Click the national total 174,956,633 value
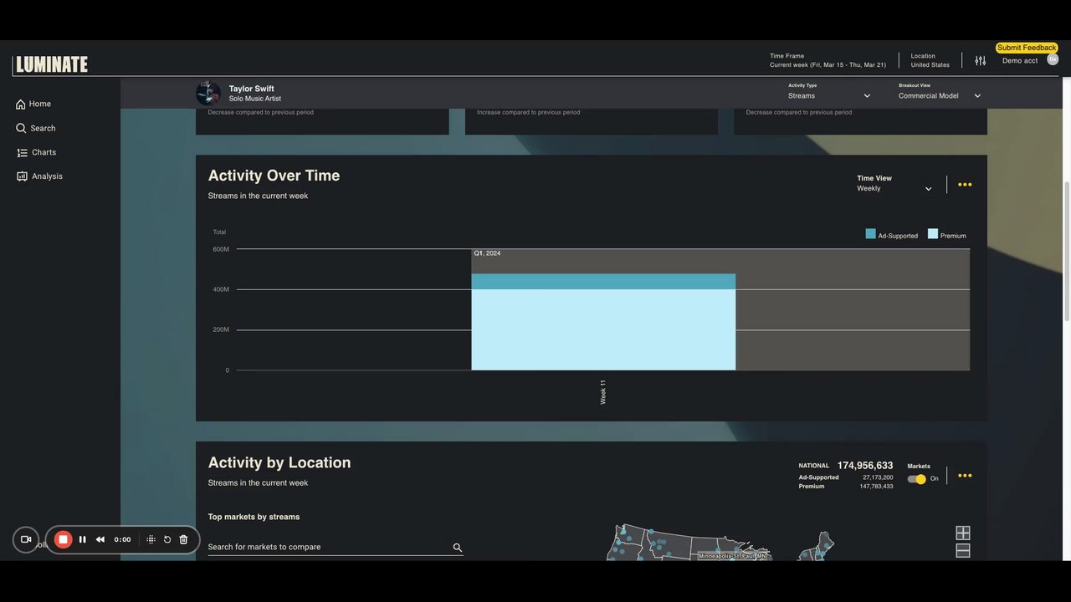 (x=865, y=466)
